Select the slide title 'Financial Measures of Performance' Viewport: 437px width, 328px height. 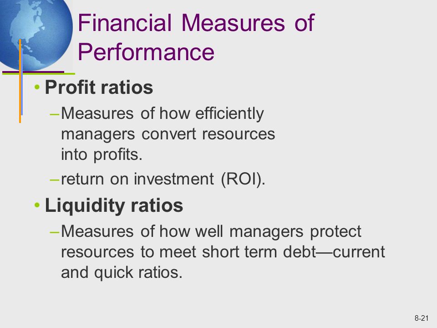coord(196,37)
